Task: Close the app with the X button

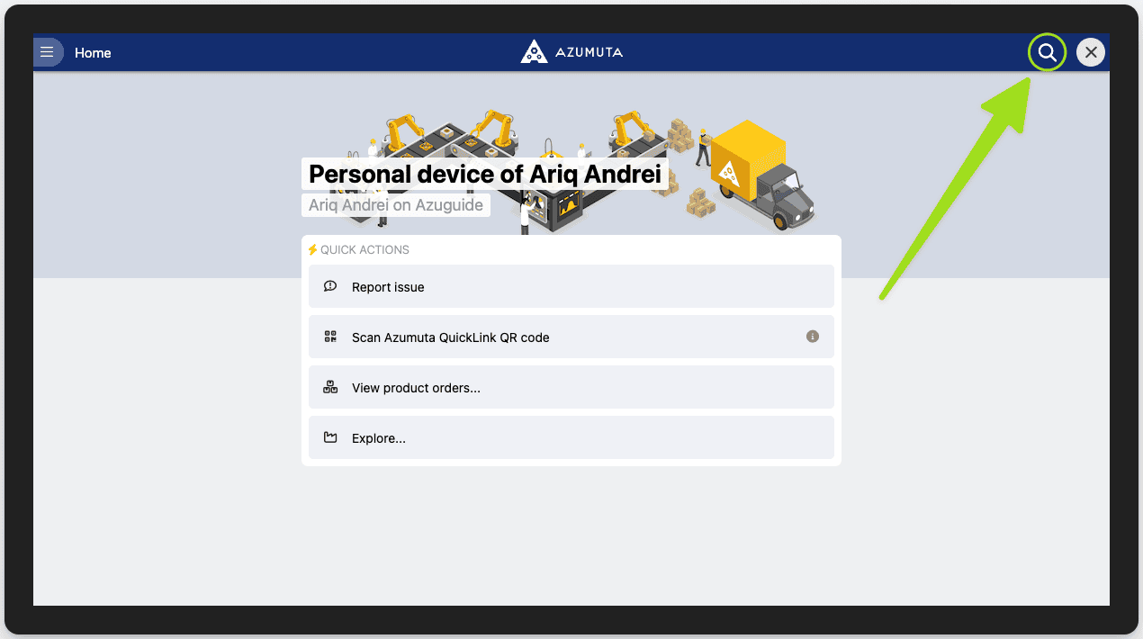Action: click(1091, 52)
